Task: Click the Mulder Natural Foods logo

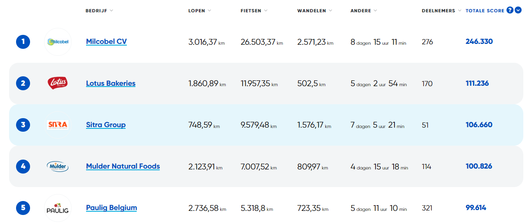Action: [x=58, y=166]
